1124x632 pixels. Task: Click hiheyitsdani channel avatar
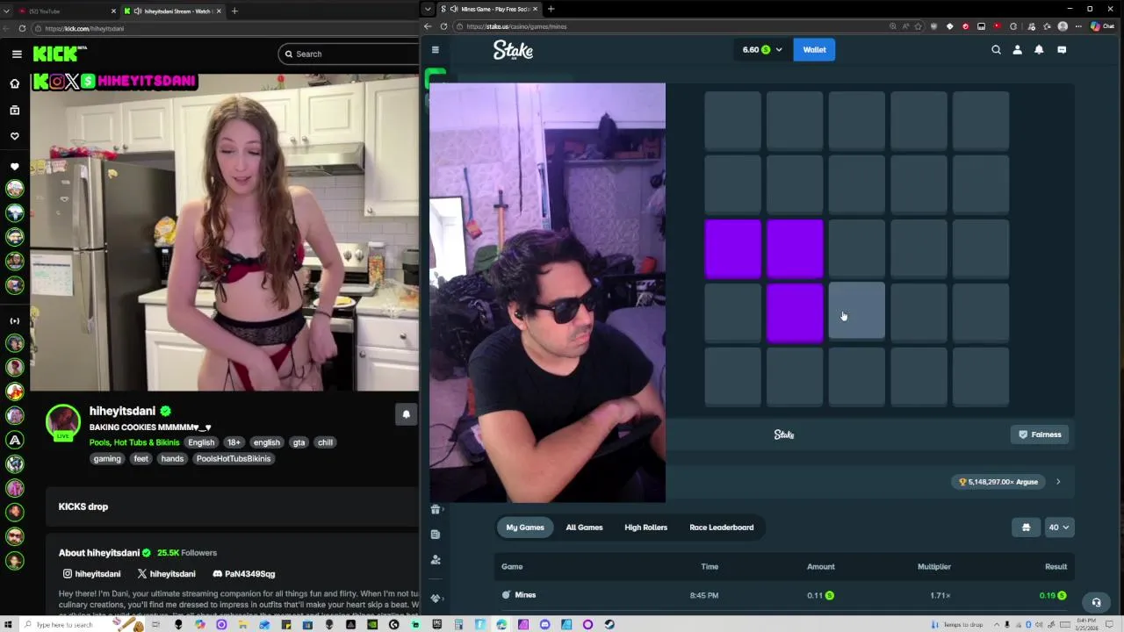[x=63, y=421]
